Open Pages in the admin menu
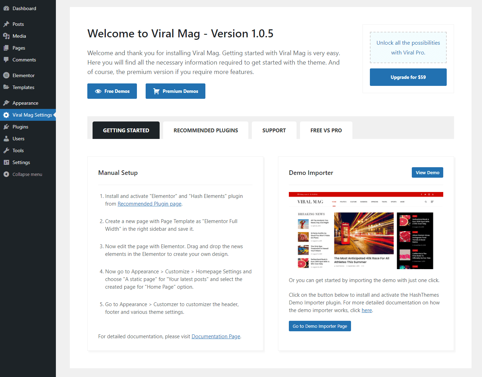The width and height of the screenshot is (482, 377). click(x=28, y=48)
